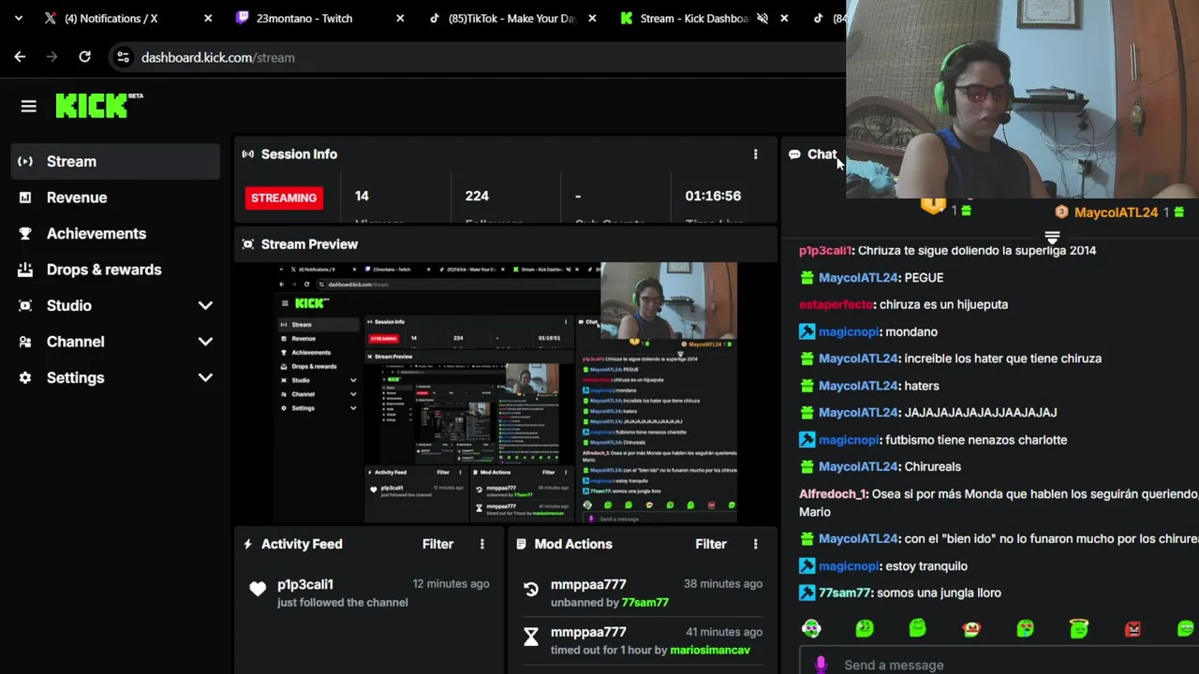This screenshot has width=1199, height=674.
Task: Click the Revenue chart icon in sidebar
Action: (x=25, y=198)
